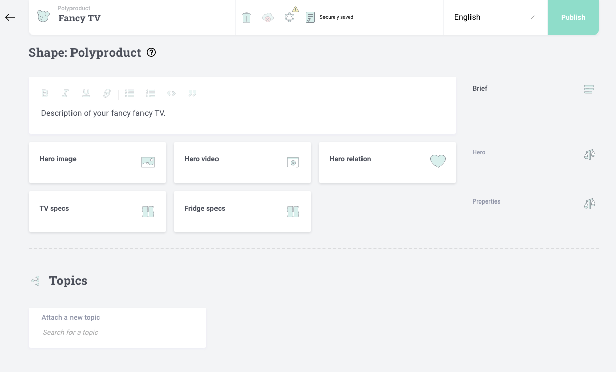Insert a code block in the description

click(171, 93)
